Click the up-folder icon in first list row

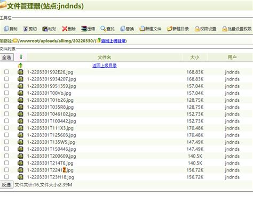pyautogui.click(x=20, y=66)
